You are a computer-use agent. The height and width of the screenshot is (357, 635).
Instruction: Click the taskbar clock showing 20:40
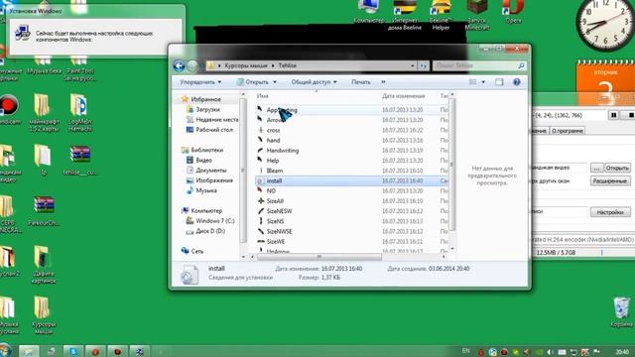622,352
